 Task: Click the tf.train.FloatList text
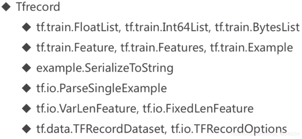pyautogui.click(x=77, y=28)
